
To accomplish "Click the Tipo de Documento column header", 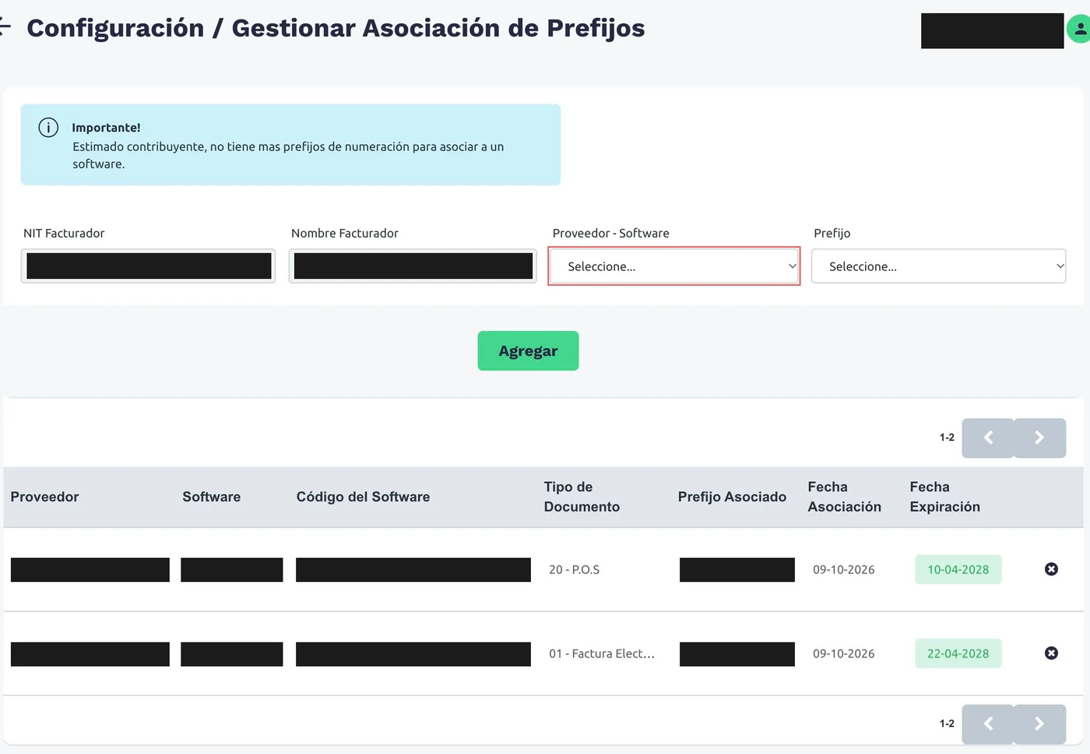I will [x=582, y=497].
